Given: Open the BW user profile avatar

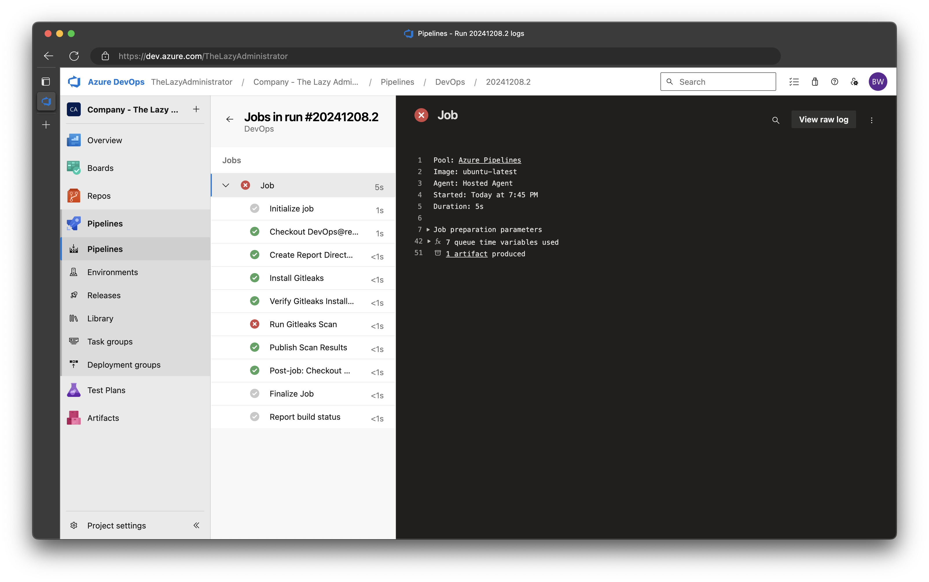Looking at the screenshot, I should click(x=878, y=82).
